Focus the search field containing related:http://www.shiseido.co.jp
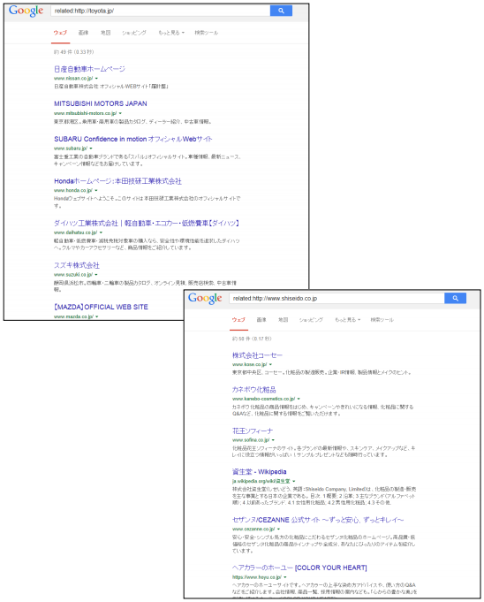Image resolution: width=484 pixels, height=602 pixels. [x=337, y=298]
